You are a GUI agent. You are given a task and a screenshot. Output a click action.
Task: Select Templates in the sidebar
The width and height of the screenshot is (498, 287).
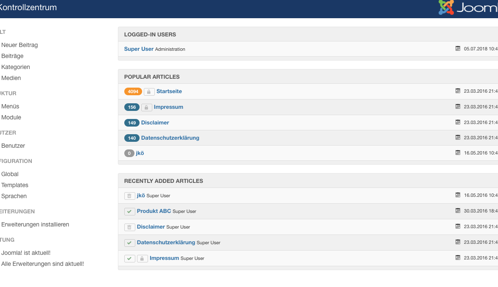pos(15,185)
